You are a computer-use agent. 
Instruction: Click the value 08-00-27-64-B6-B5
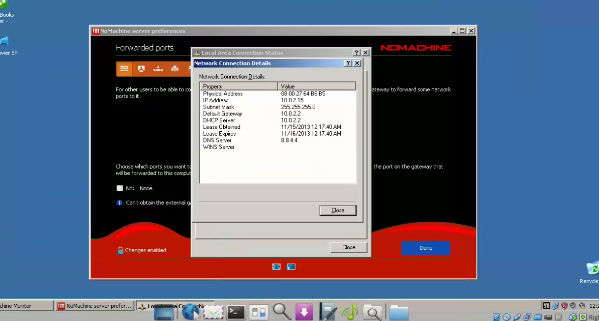(303, 93)
